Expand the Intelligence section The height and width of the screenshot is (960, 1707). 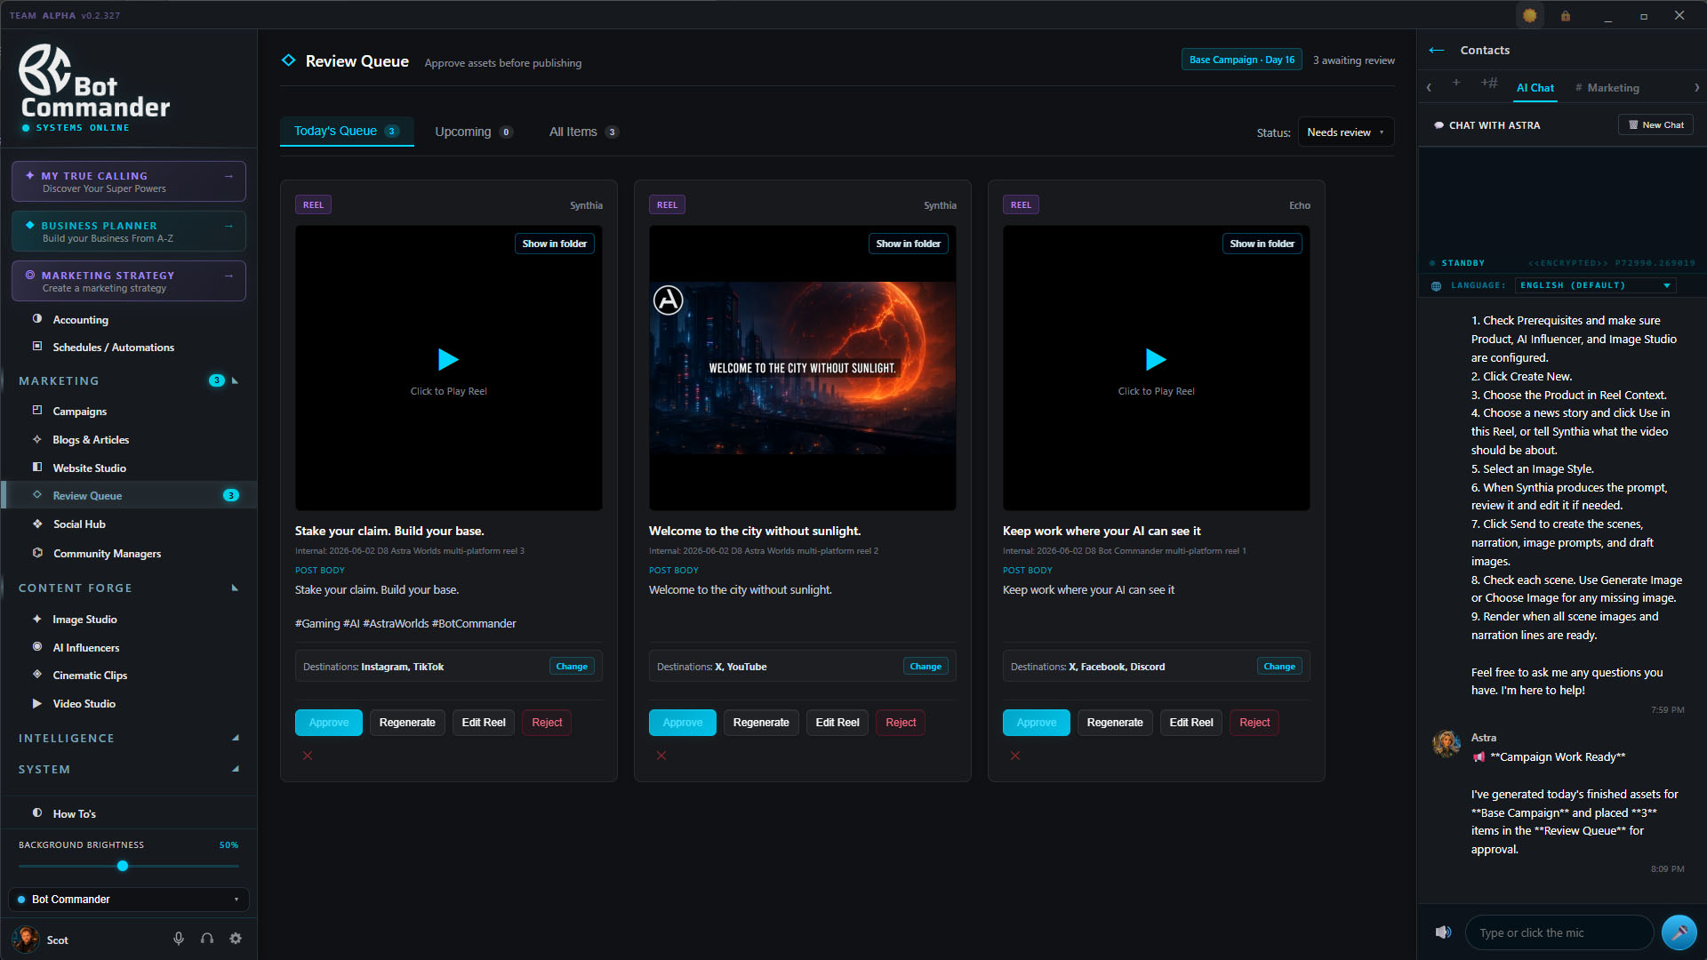coord(235,738)
